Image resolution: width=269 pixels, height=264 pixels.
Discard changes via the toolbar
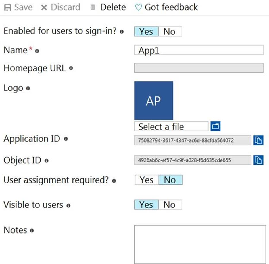point(60,7)
